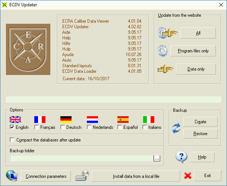Viewport: 227px width, 186px height.
Task: Browse for backup folder with ellipsis button
Action: 157,158
